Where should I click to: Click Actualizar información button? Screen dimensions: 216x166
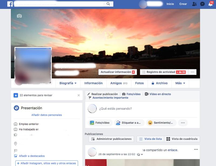(117, 72)
